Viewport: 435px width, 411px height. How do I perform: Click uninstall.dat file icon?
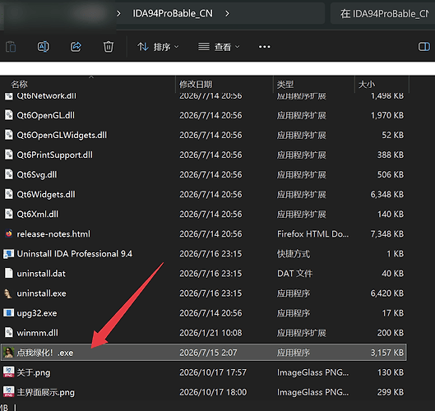[x=9, y=273]
